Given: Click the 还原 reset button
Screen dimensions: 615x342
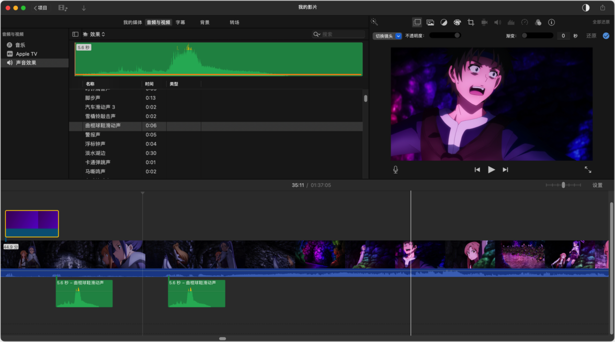Looking at the screenshot, I should (x=591, y=36).
